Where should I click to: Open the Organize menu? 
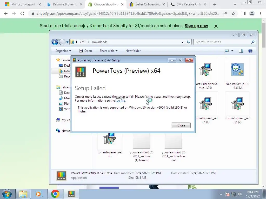tap(63, 51)
